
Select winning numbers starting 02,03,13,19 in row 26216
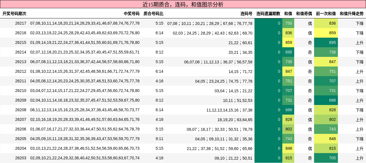(85, 33)
